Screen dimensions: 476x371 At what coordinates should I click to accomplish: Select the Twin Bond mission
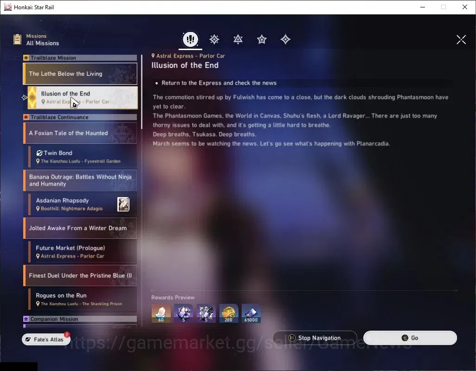[x=83, y=157]
